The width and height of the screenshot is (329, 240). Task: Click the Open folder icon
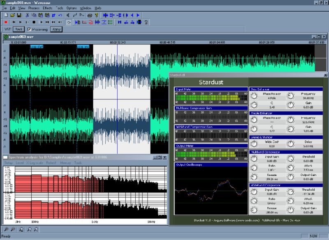click(12, 15)
